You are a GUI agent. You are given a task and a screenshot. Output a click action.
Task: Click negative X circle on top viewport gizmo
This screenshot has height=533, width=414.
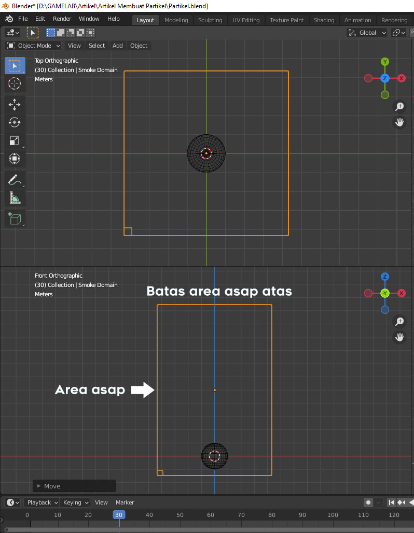(x=368, y=78)
